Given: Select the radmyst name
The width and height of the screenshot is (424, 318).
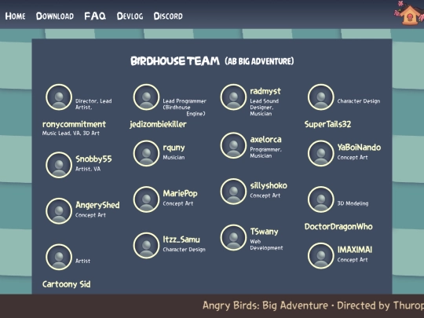Looking at the screenshot, I should [x=265, y=91].
